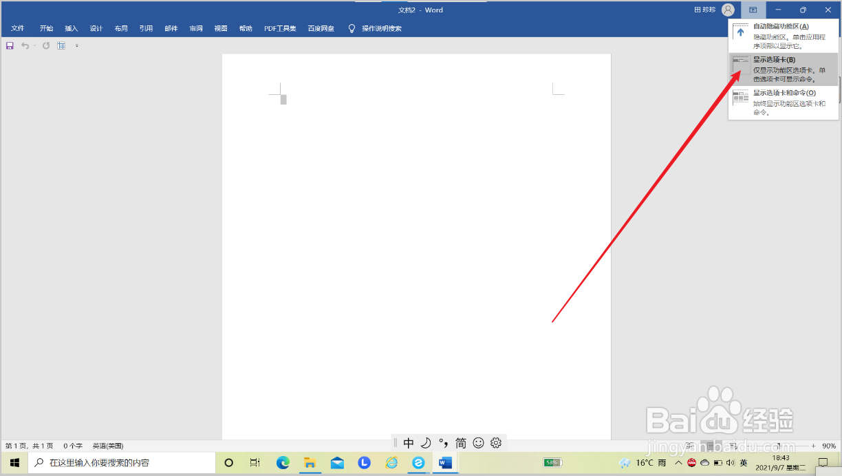Open the blue L app on taskbar
The width and height of the screenshot is (842, 476).
[x=364, y=463]
